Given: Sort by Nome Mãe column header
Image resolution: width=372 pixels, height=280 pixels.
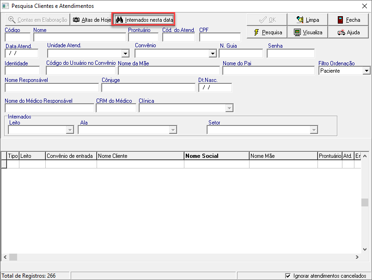Looking at the screenshot, I should click(x=284, y=156).
